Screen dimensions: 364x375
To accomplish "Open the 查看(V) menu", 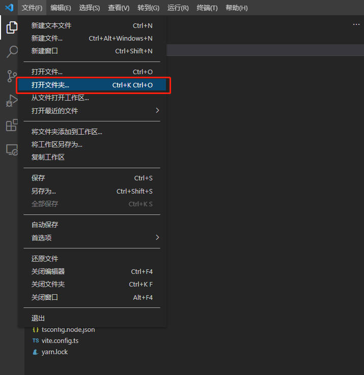I will pyautogui.click(x=119, y=8).
